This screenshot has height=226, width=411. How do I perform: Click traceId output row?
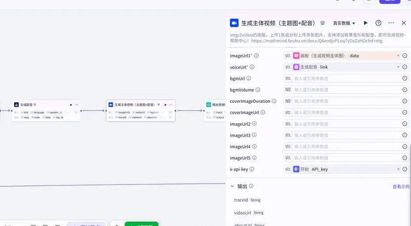point(247,200)
